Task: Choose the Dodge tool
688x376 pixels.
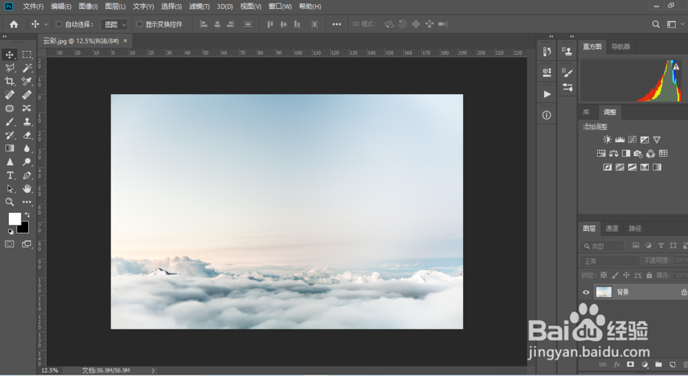Action: [x=27, y=162]
